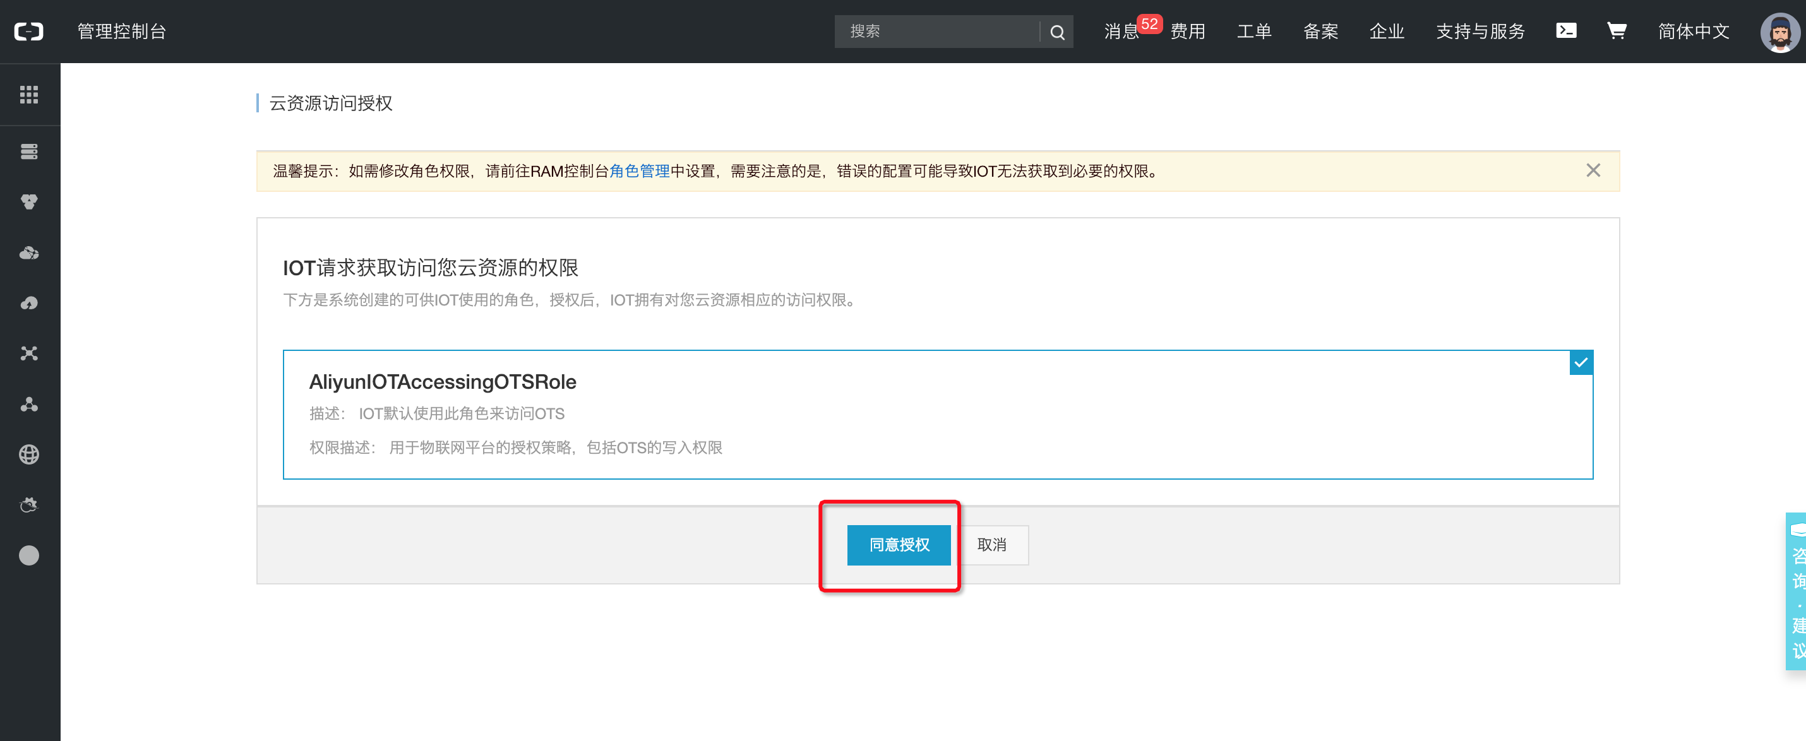Click the Aliyun logo icon
This screenshot has height=741, width=1806.
tap(29, 32)
